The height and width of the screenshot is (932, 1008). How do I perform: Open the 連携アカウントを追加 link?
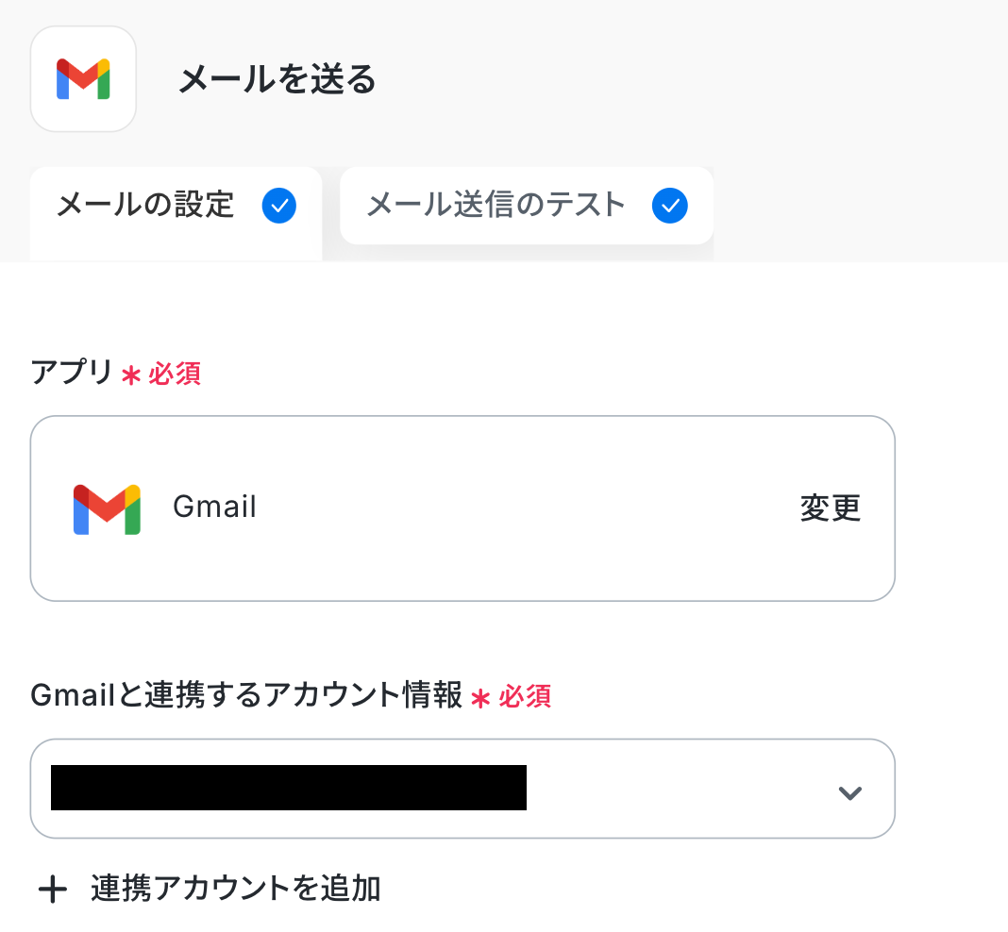(236, 889)
